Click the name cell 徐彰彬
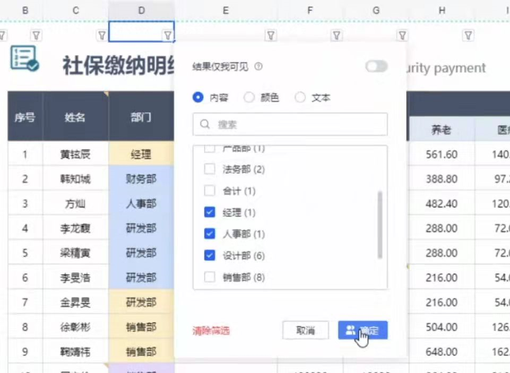 click(x=75, y=327)
